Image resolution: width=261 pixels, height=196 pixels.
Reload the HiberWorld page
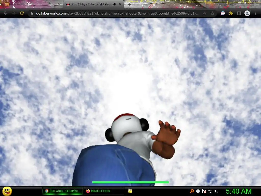click(22, 13)
